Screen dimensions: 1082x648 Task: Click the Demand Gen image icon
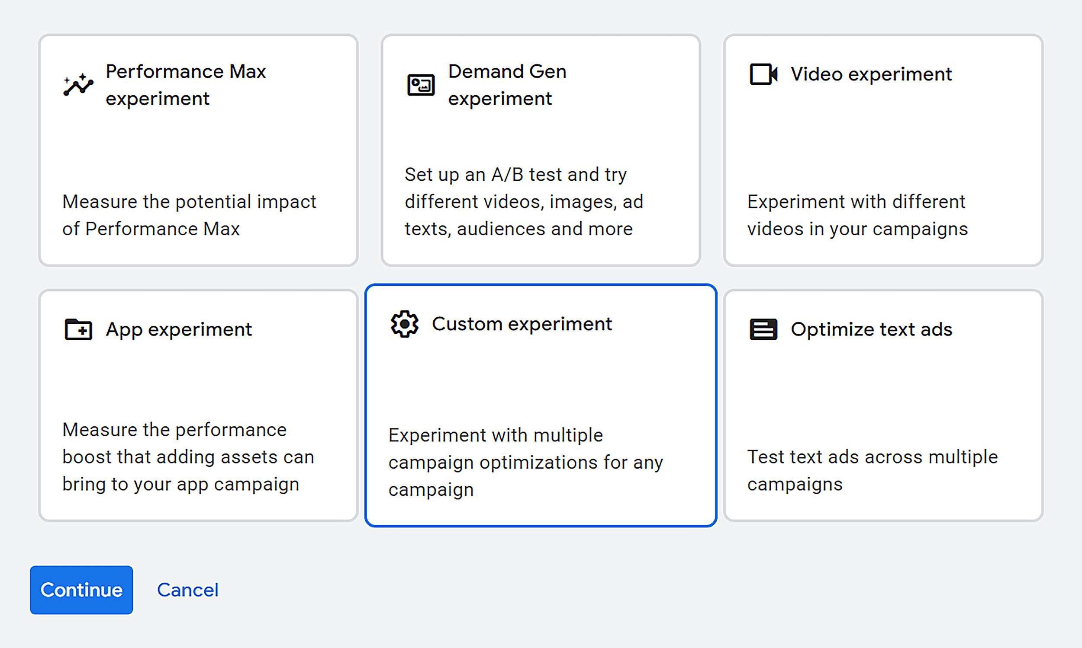click(x=421, y=84)
